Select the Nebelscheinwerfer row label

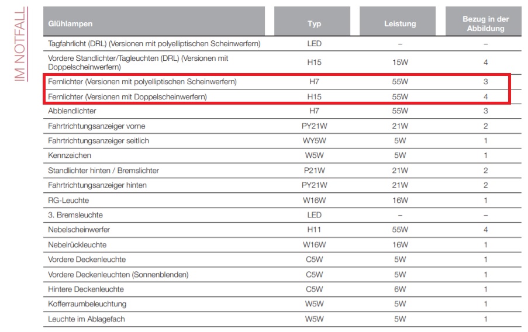tap(79, 230)
